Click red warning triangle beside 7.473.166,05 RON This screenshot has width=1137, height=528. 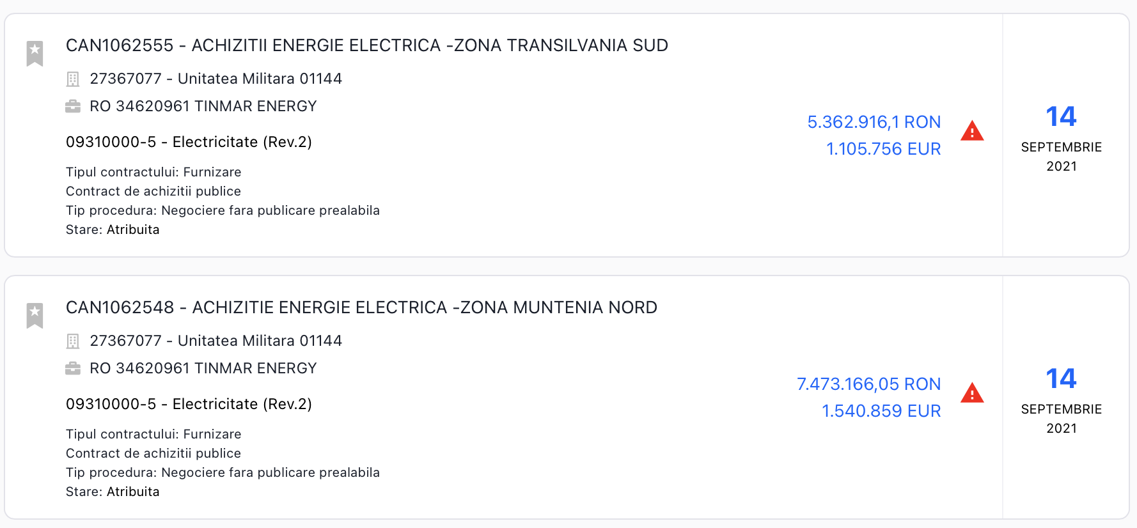[971, 393]
